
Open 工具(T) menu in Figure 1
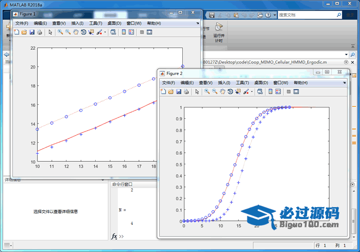coord(96,23)
